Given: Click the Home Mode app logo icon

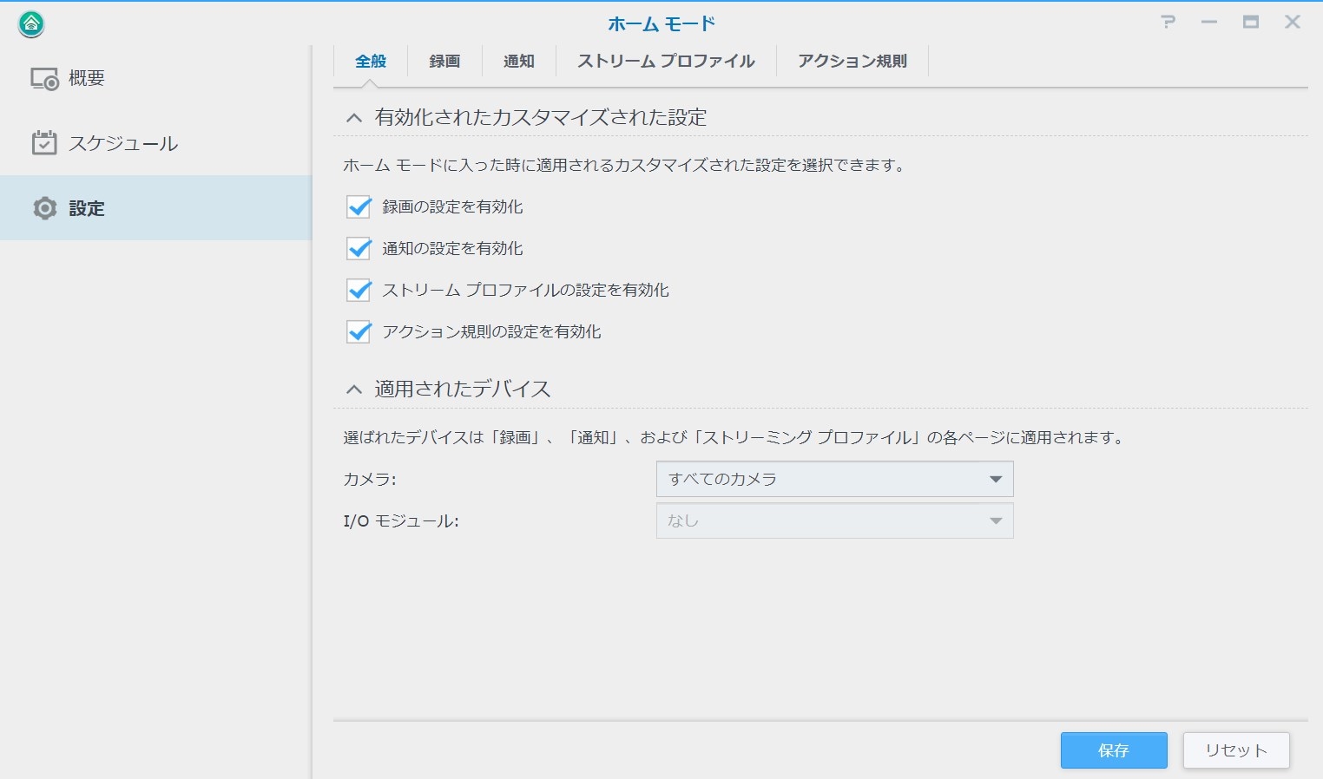Looking at the screenshot, I should click(x=31, y=23).
